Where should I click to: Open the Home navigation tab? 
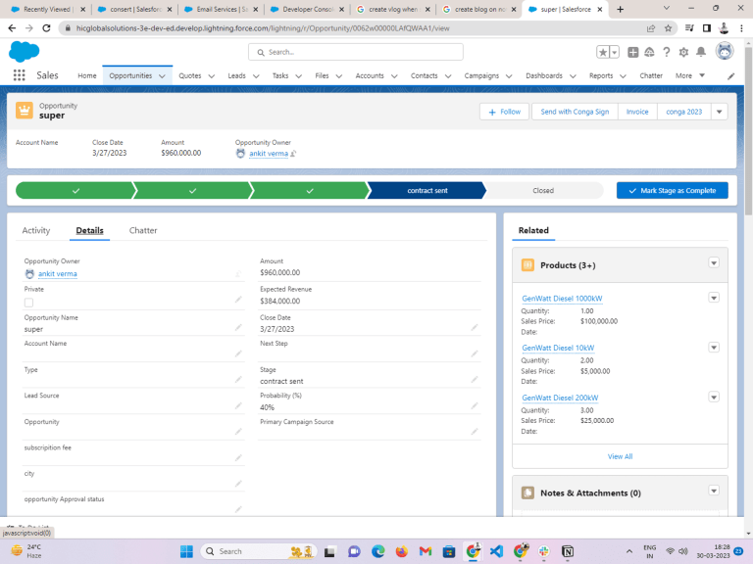(87, 75)
